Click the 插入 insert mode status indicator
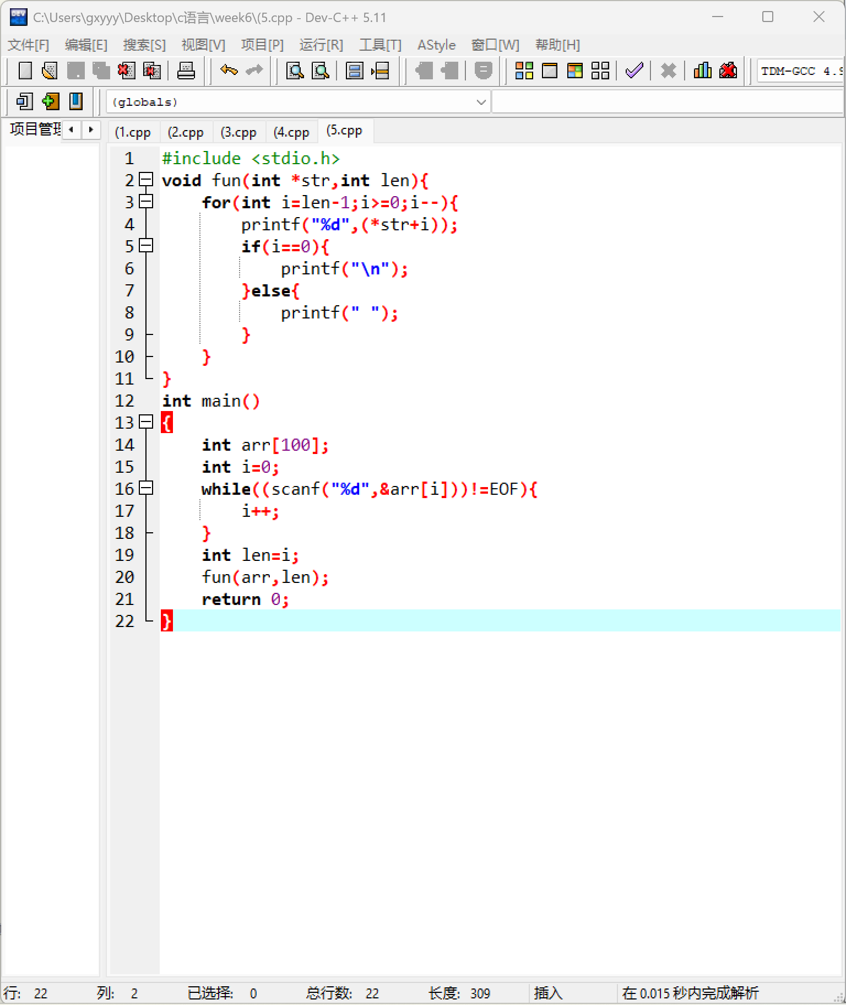Image resolution: width=846 pixels, height=1005 pixels. coord(548,993)
